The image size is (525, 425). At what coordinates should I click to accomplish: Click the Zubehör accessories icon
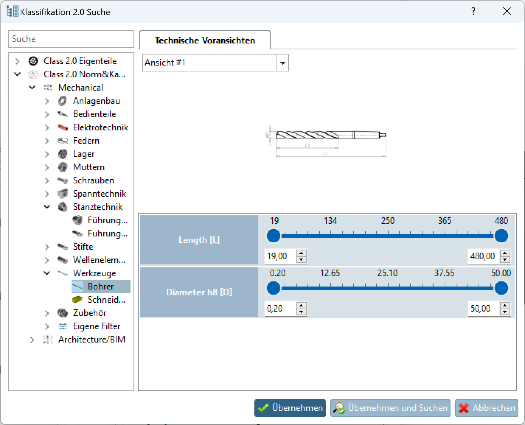(x=63, y=313)
